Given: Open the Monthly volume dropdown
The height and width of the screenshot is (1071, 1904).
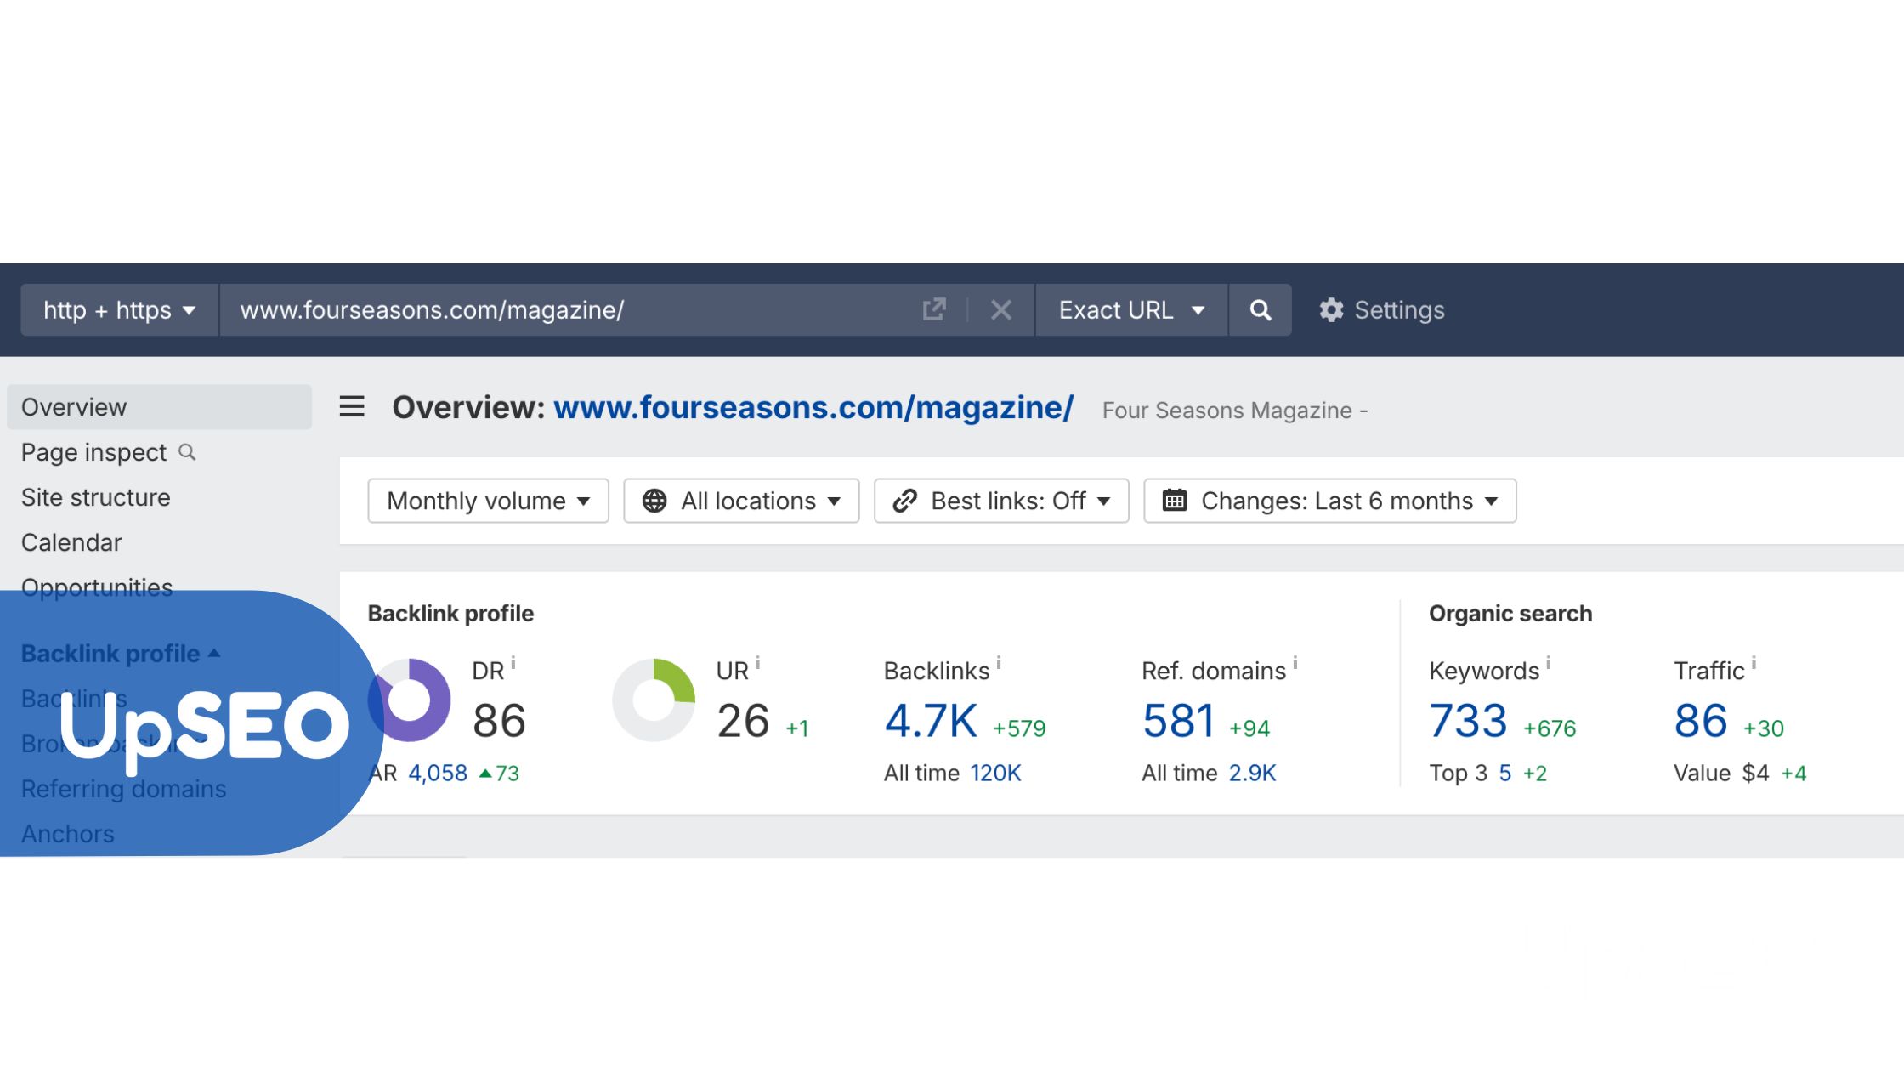Looking at the screenshot, I should click(x=488, y=501).
